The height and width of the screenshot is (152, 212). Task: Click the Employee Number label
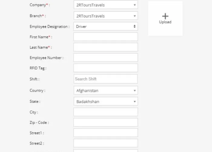point(46,58)
